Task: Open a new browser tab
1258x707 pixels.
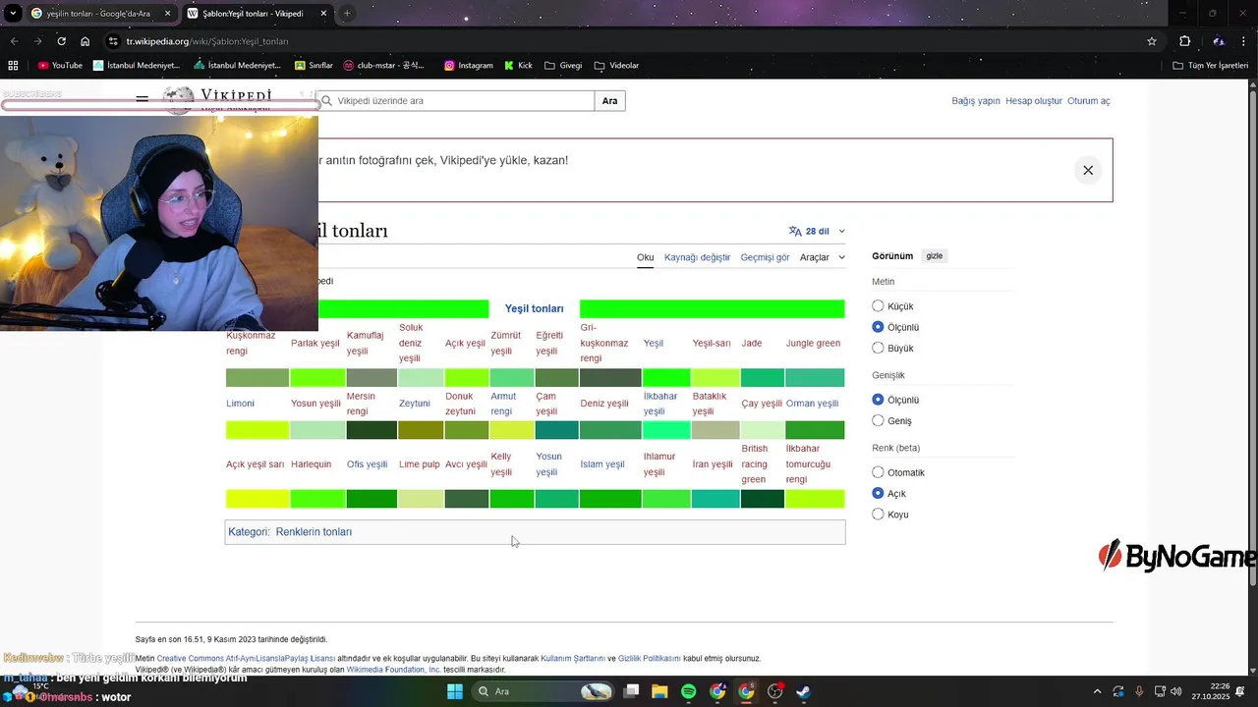Action: click(x=347, y=14)
